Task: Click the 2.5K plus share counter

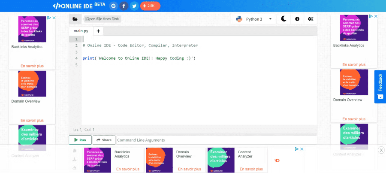Action: (x=150, y=6)
